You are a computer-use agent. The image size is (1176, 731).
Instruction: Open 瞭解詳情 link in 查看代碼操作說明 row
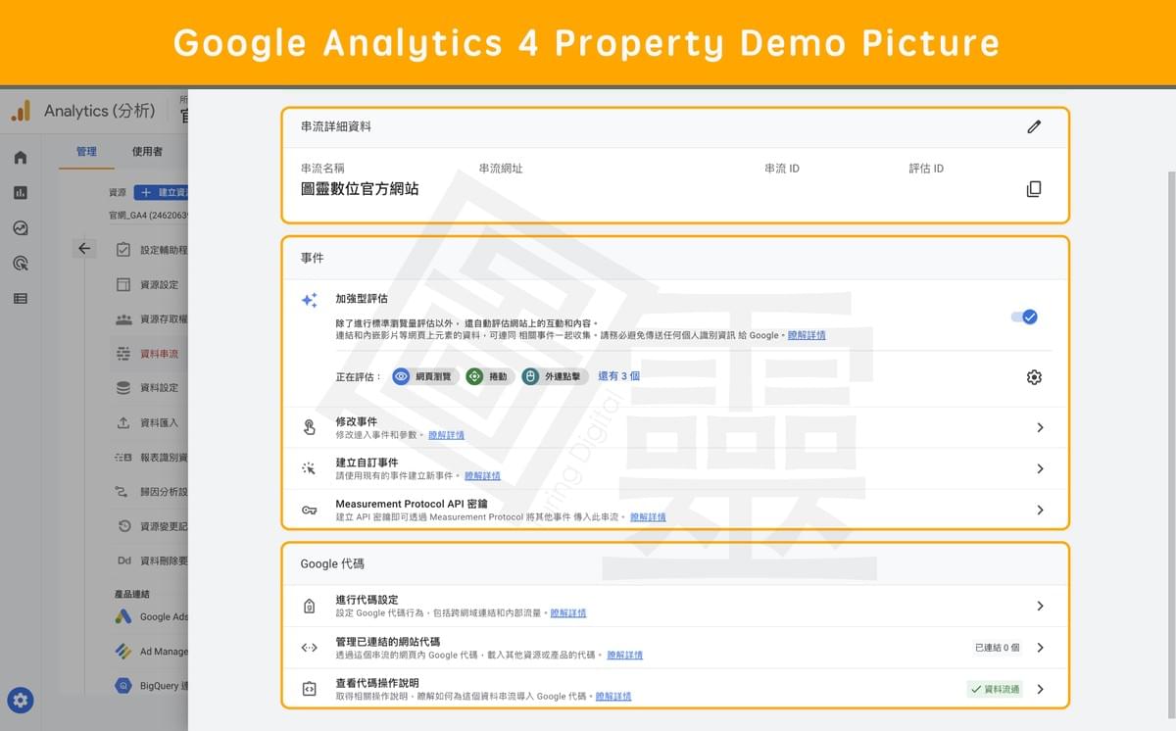tap(612, 696)
